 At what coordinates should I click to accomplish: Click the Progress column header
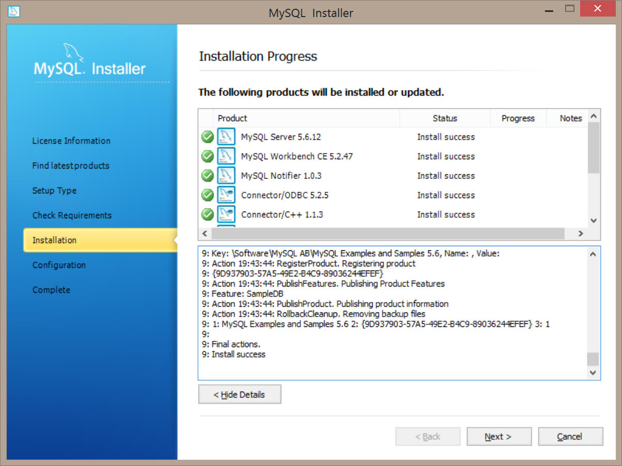(x=518, y=118)
